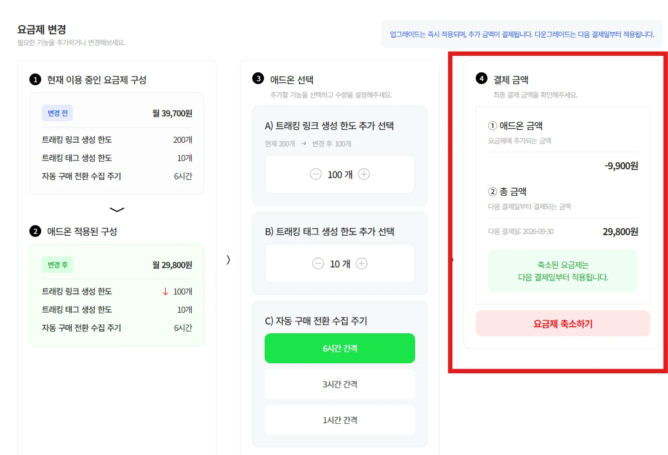Click the step 3 number badge
Viewport: 668px width, 455px height.
(258, 79)
